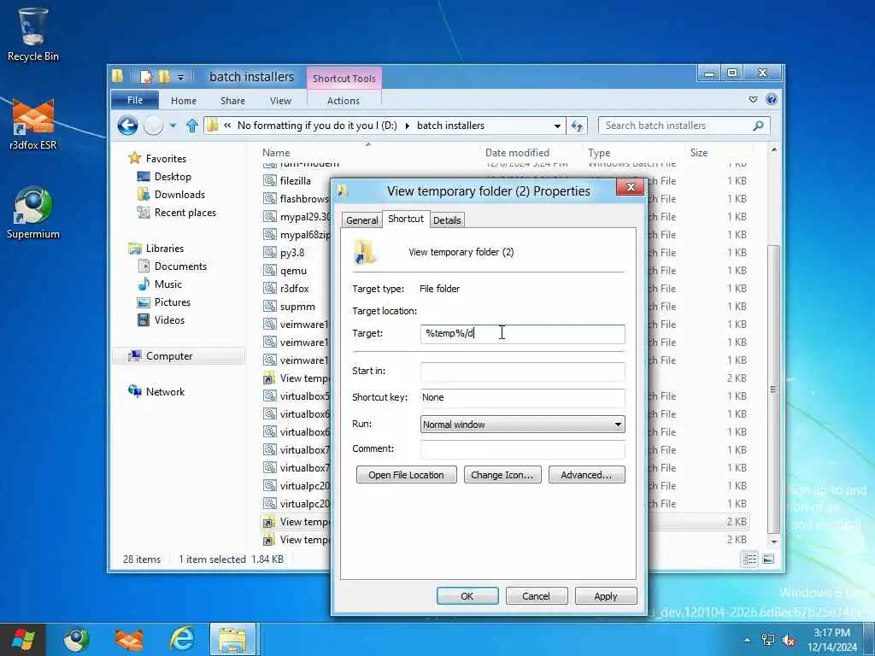Expand previous path locations chevron

[227, 126]
